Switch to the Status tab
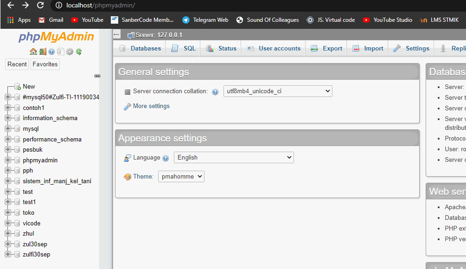 221,48
